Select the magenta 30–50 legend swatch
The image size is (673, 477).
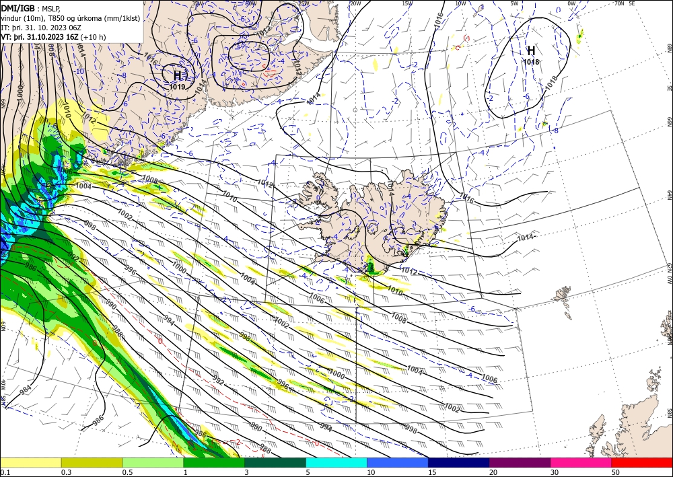coord(581,462)
